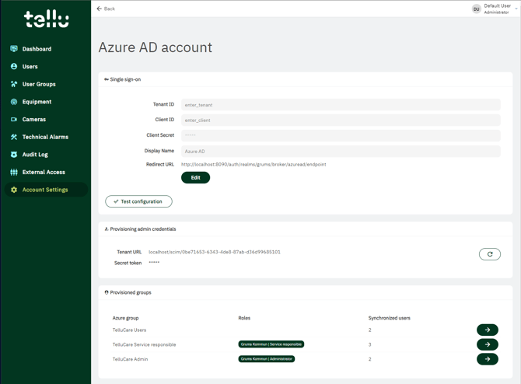This screenshot has width=521, height=384.
Task: Click the Display Name field
Action: pyautogui.click(x=341, y=151)
